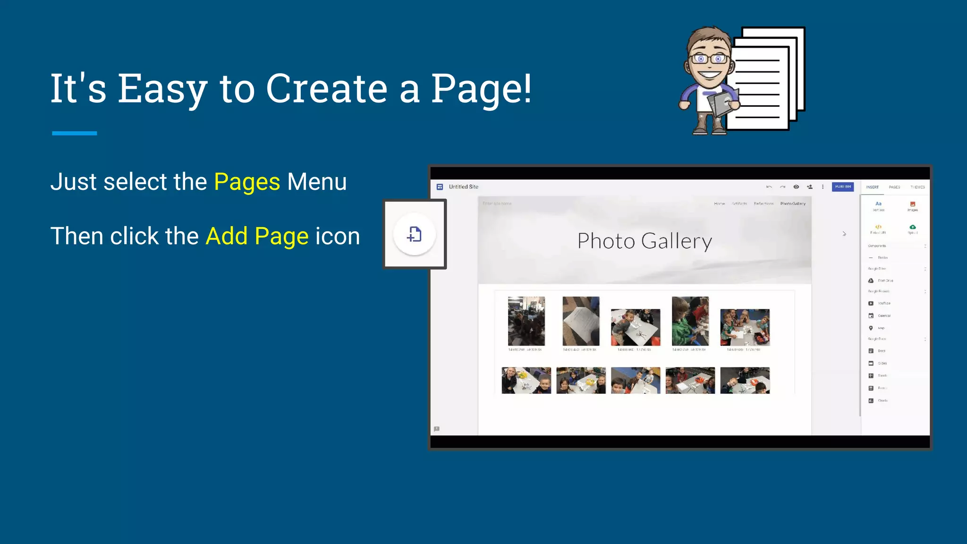The width and height of the screenshot is (967, 544).
Task: Insert Charts from the sidebar
Action: tap(878, 400)
